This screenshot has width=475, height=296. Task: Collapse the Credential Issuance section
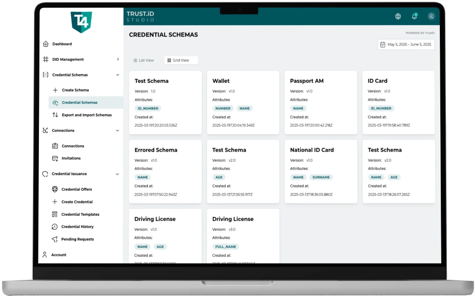[118, 174]
